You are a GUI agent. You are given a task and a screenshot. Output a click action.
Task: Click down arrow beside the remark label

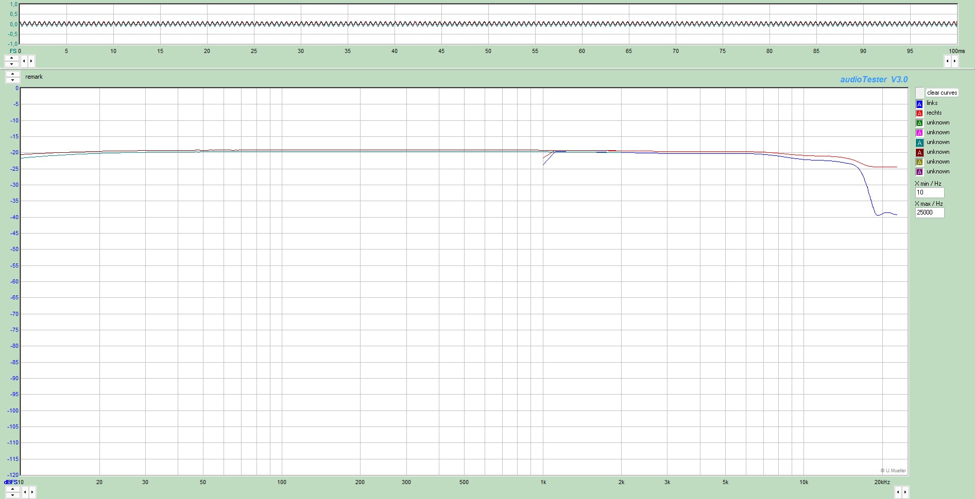click(x=13, y=80)
